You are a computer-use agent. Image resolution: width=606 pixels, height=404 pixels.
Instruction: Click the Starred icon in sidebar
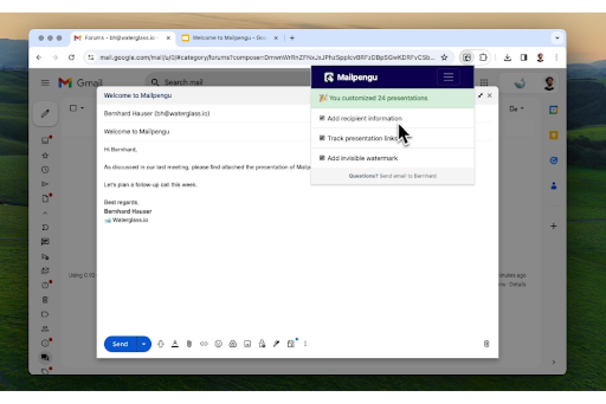[x=45, y=155]
